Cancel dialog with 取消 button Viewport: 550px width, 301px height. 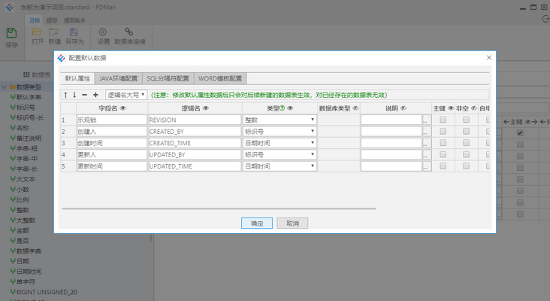coord(292,223)
